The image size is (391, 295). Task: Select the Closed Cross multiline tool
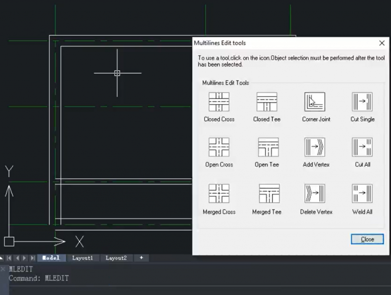tap(219, 102)
